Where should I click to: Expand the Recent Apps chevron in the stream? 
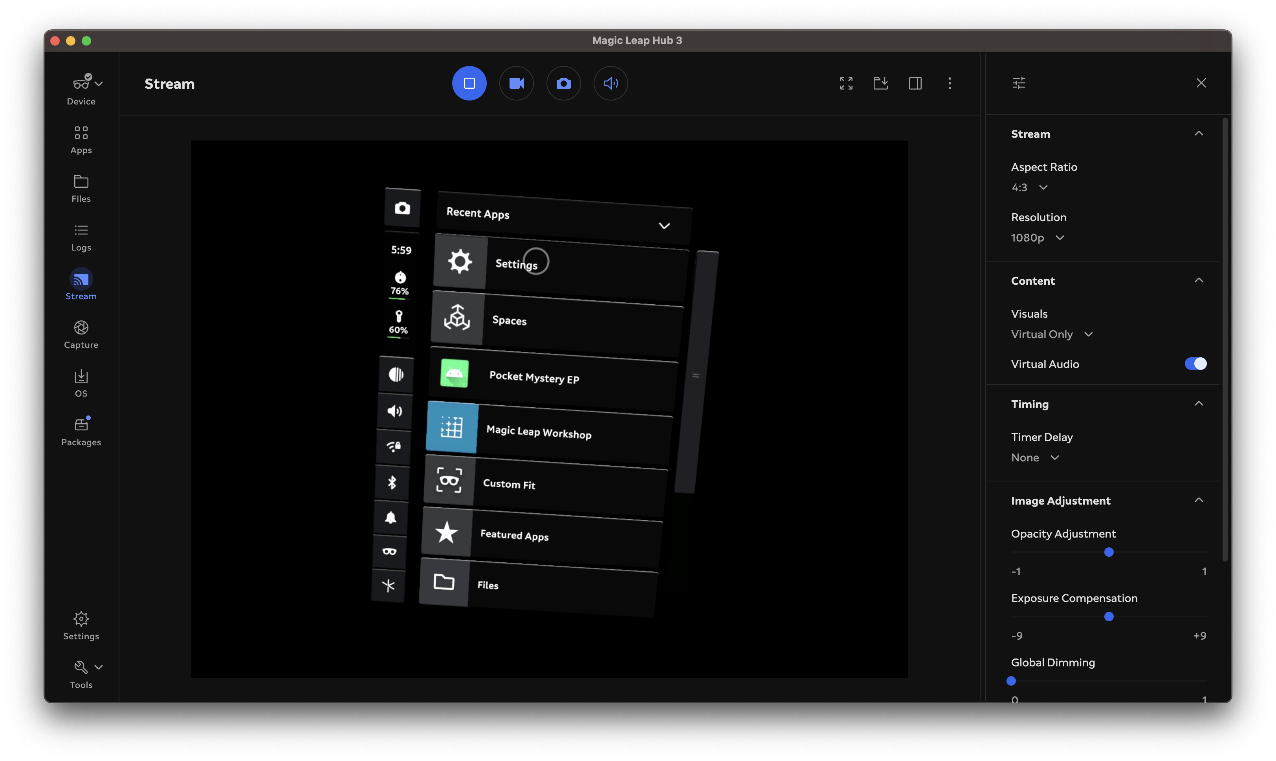click(664, 226)
